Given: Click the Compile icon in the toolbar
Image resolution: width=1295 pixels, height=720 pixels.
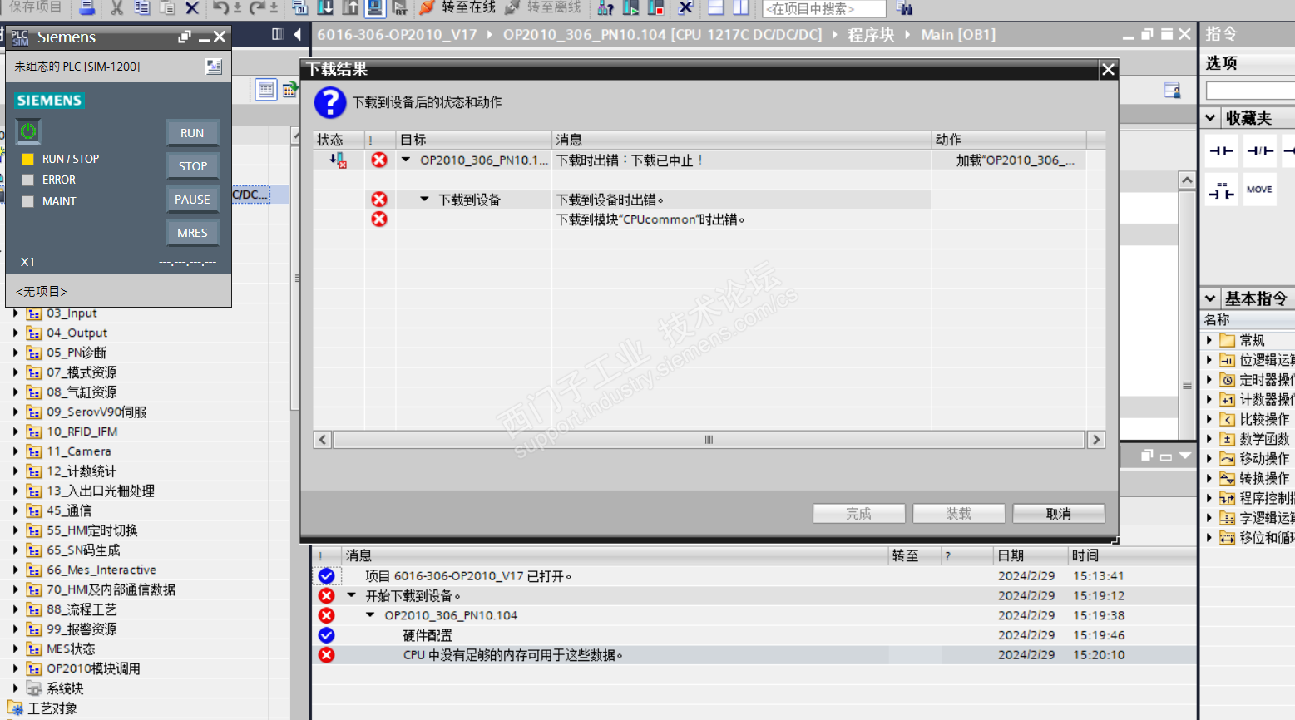Looking at the screenshot, I should click(x=300, y=8).
